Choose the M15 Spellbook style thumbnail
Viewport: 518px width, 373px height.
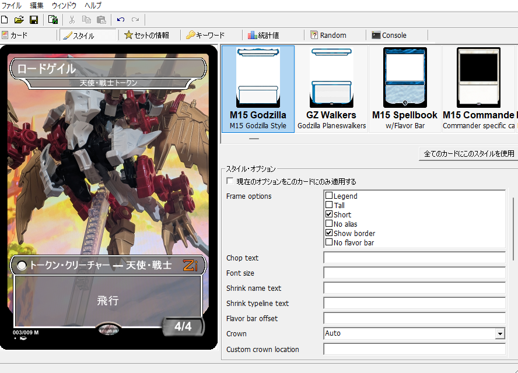pos(405,89)
